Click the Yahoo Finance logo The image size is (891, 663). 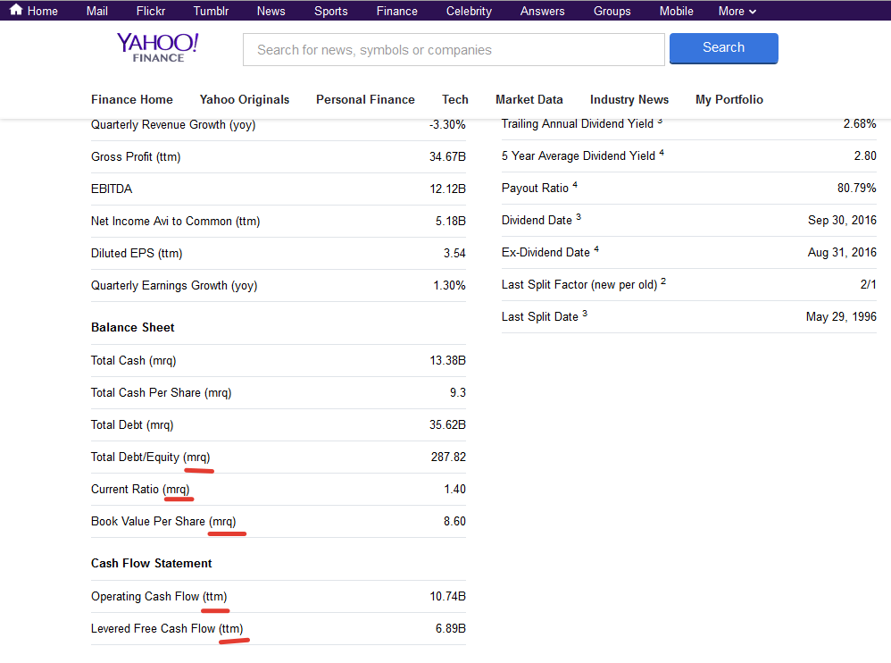(x=158, y=47)
